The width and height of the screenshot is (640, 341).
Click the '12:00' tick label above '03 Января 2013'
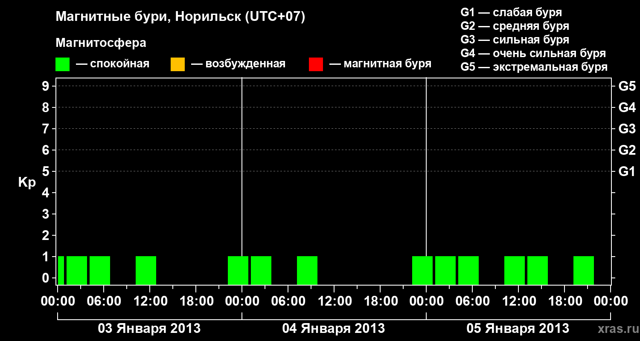click(150, 301)
